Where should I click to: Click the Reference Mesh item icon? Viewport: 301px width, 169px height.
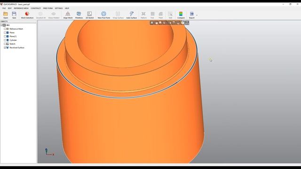coord(8,29)
